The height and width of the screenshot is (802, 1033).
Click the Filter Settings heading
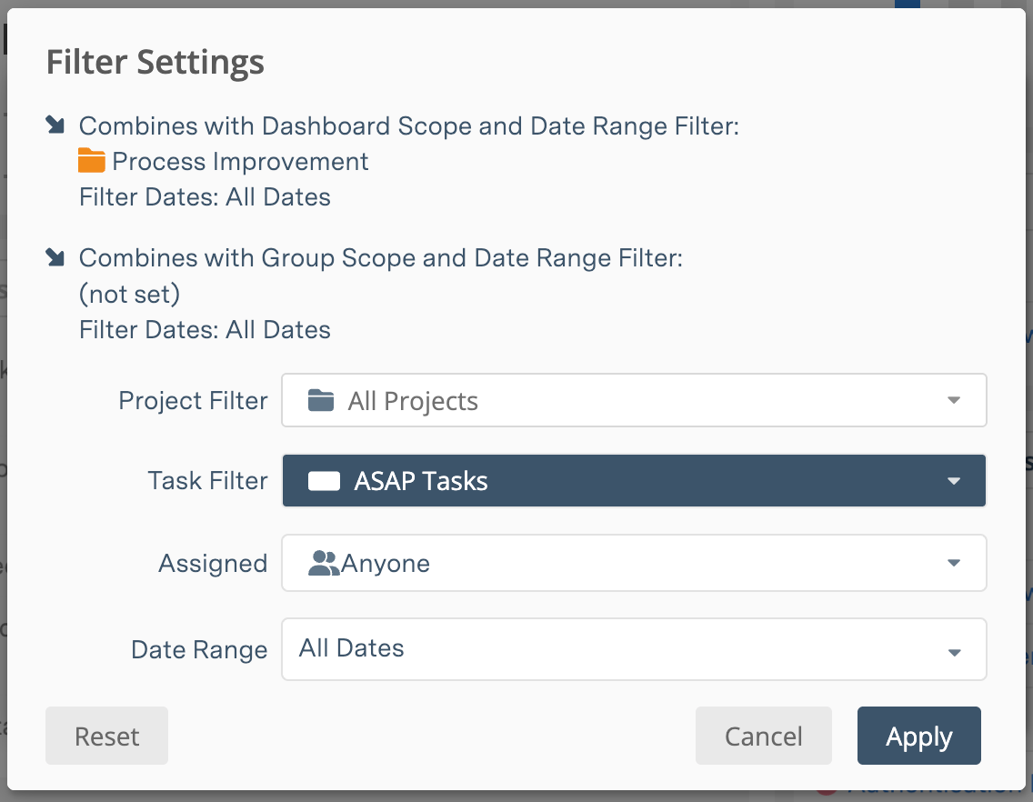[x=155, y=62]
